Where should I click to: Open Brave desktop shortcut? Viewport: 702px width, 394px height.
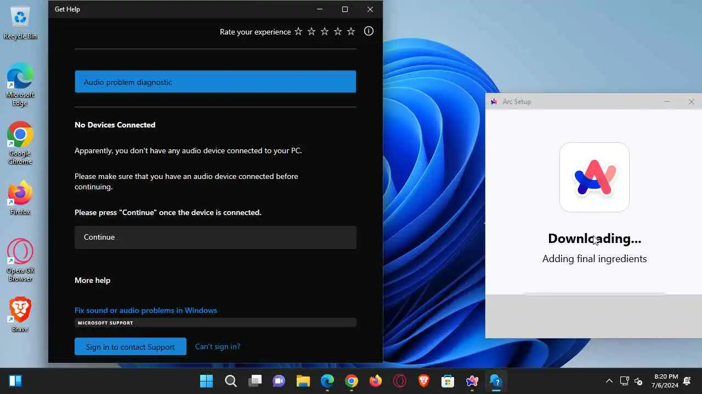coord(20,315)
